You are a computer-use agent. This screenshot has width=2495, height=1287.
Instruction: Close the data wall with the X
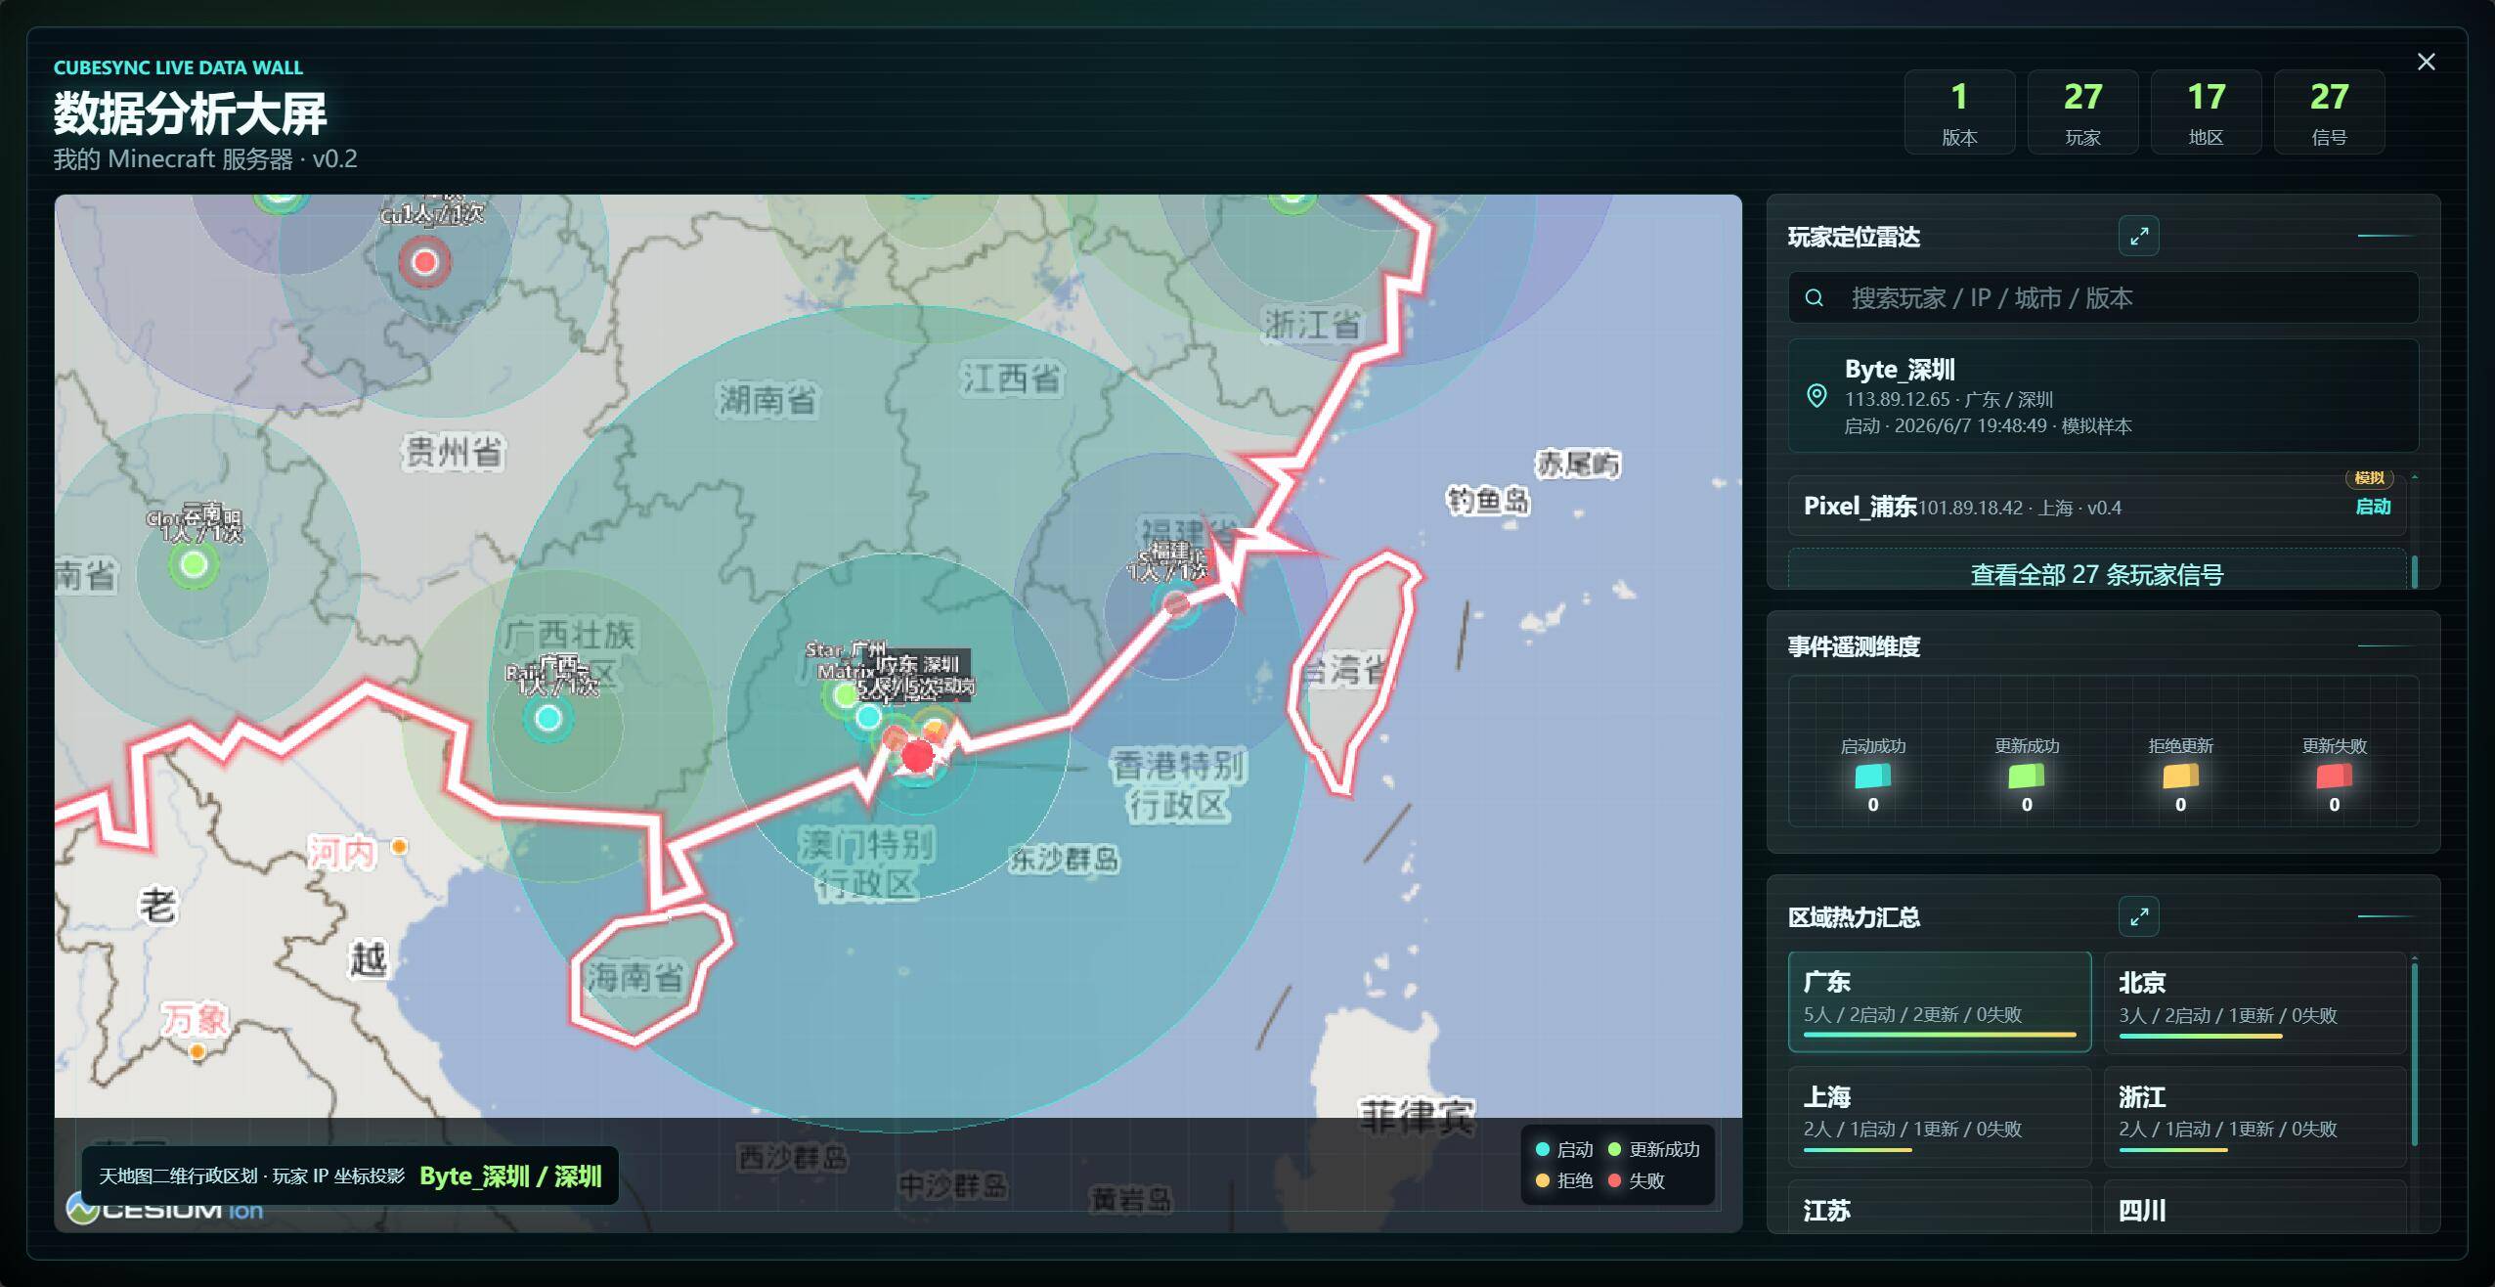[x=2426, y=62]
